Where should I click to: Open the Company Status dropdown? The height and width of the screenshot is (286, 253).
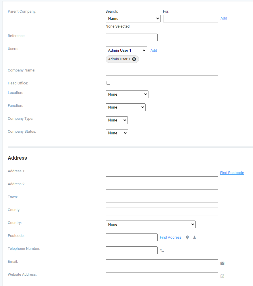point(117,133)
